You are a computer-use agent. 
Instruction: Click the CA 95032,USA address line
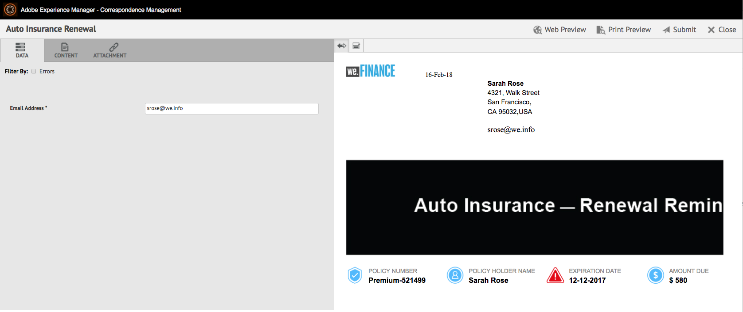tap(510, 111)
